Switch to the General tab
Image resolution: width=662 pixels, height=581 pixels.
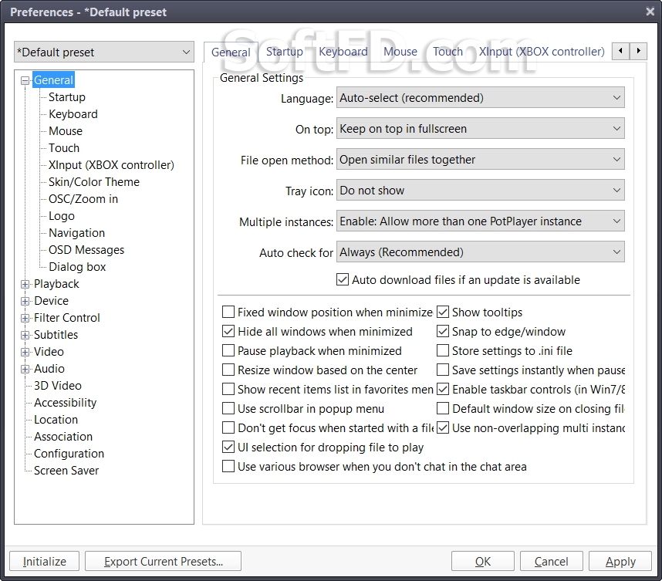[231, 52]
